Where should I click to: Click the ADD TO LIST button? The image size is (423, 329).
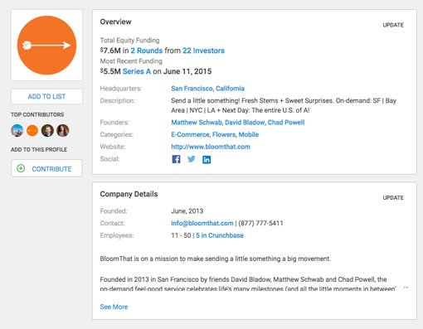pyautogui.click(x=46, y=96)
